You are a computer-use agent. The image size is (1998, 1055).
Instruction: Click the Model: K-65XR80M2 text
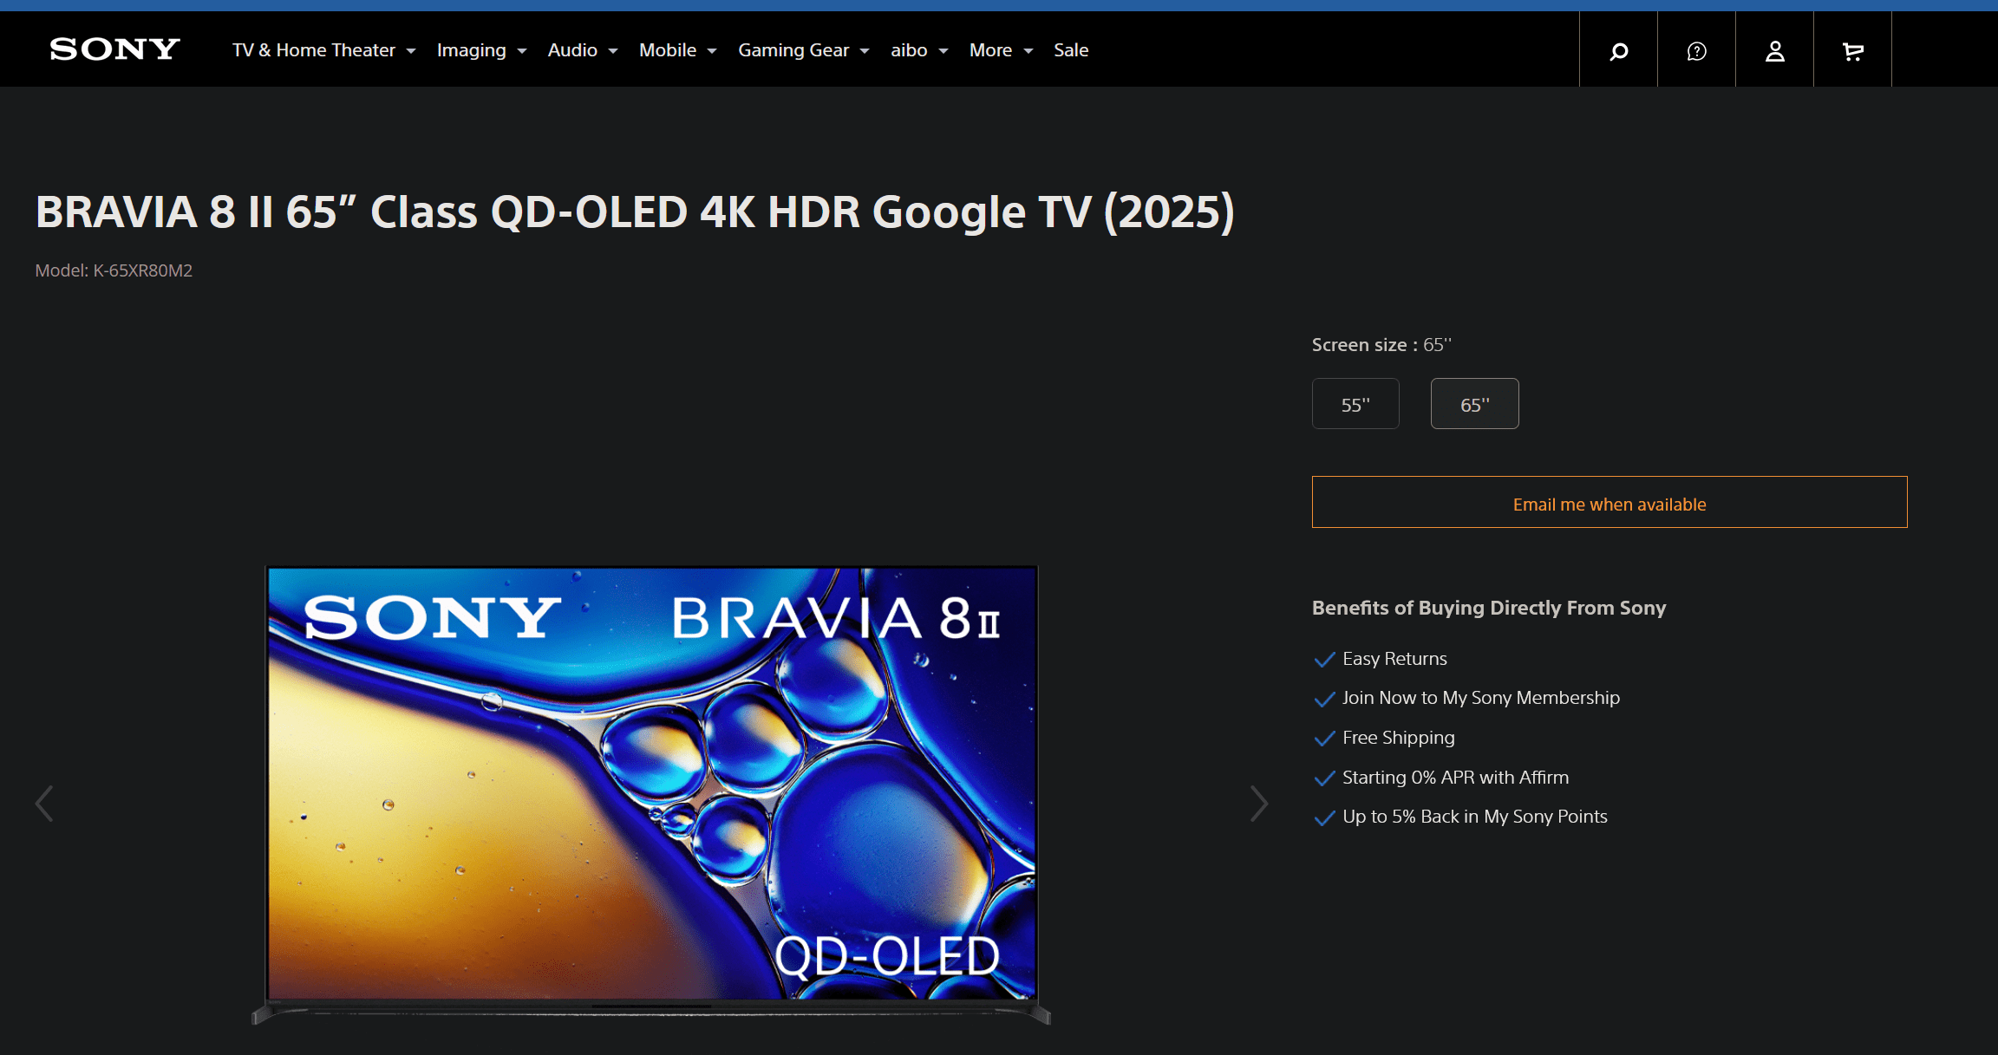click(x=114, y=270)
